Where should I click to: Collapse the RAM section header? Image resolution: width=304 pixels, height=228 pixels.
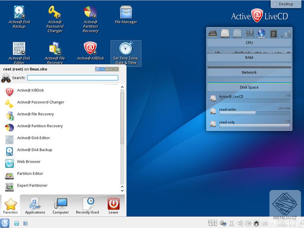249,58
